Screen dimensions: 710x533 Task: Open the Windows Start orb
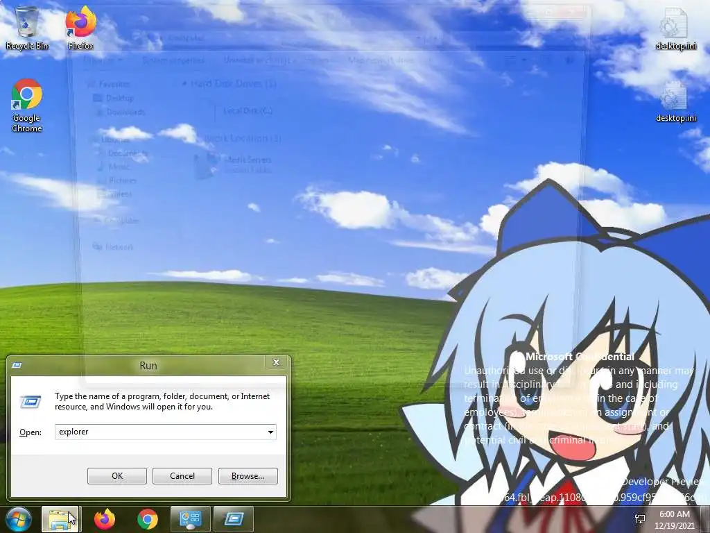pyautogui.click(x=18, y=519)
